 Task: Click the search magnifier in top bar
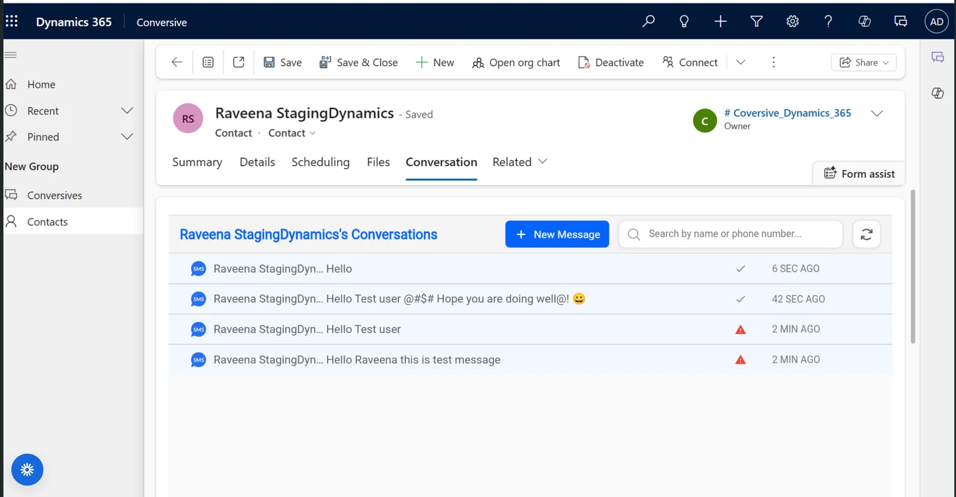coord(648,21)
